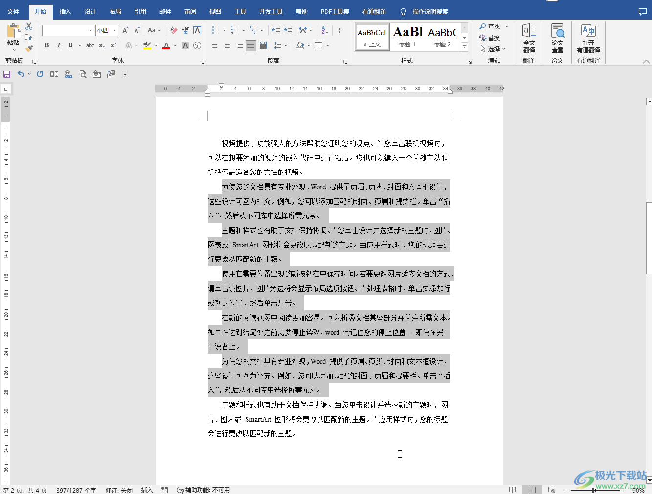The width and height of the screenshot is (652, 494).
Task: Toggle Subscript formatting
Action: click(102, 45)
